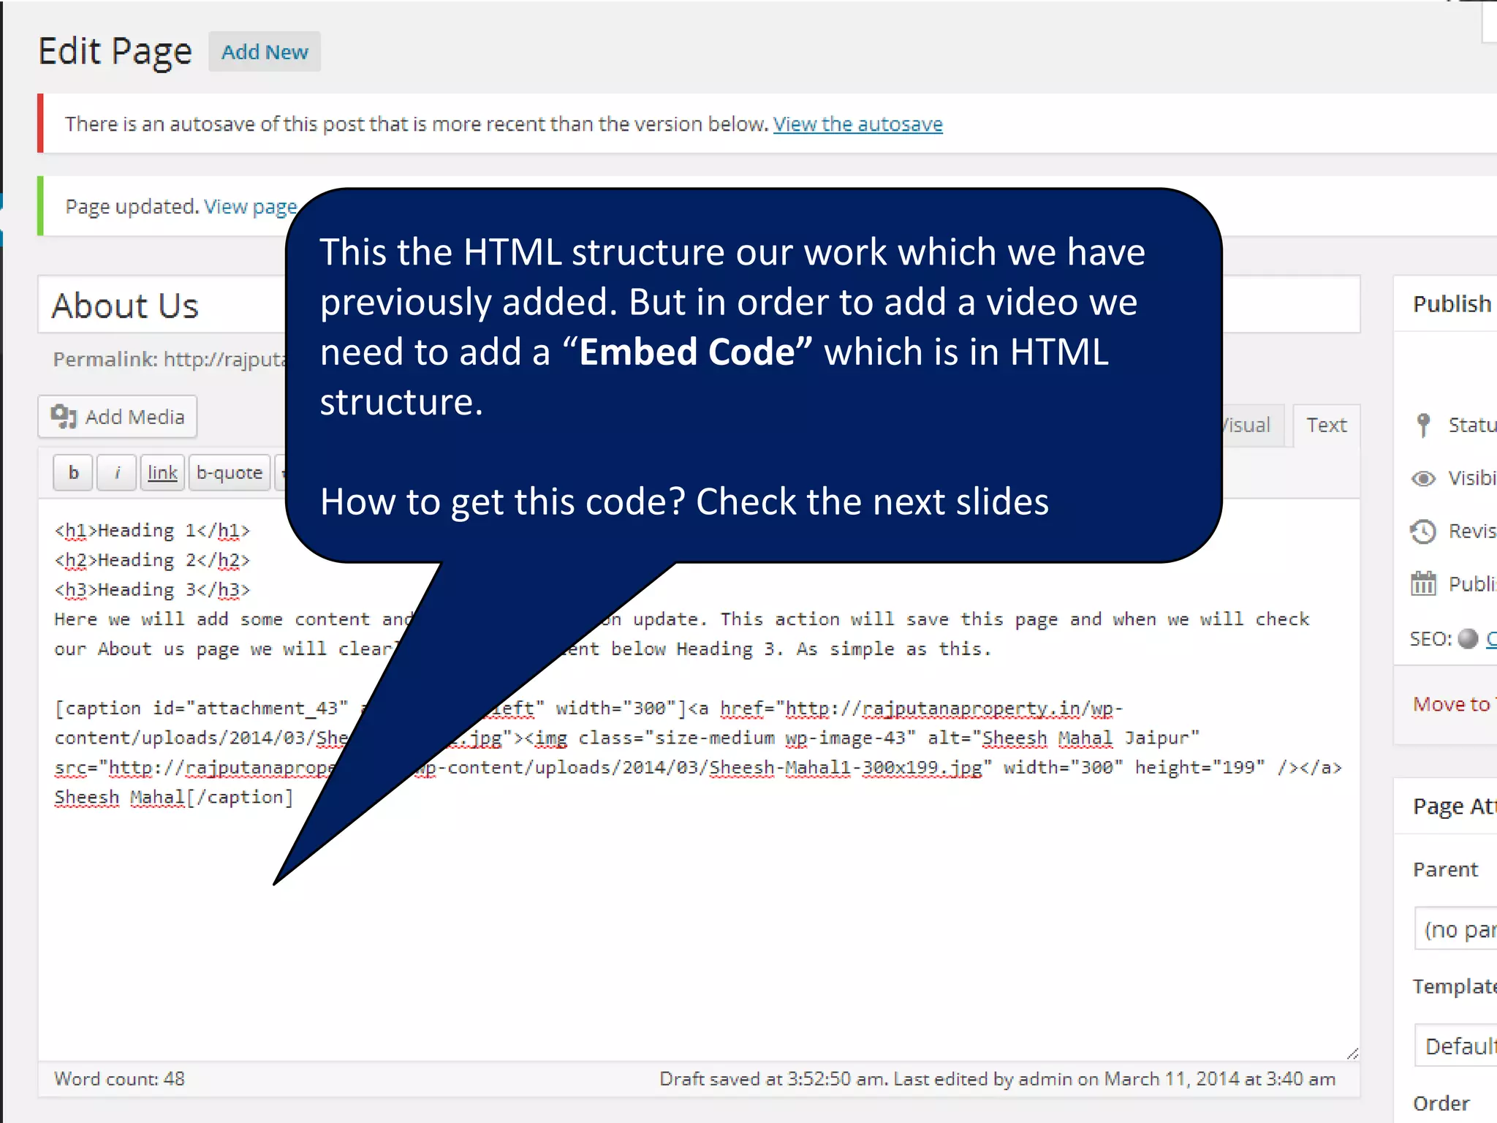
Task: Apply bold with the b button
Action: coord(73,473)
